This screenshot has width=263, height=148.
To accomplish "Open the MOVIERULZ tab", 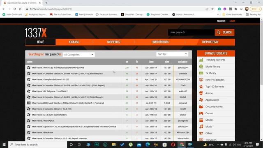I will [x=114, y=42].
